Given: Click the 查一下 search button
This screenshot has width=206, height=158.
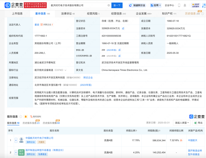Looking at the screenshot, I should click(x=117, y=5).
